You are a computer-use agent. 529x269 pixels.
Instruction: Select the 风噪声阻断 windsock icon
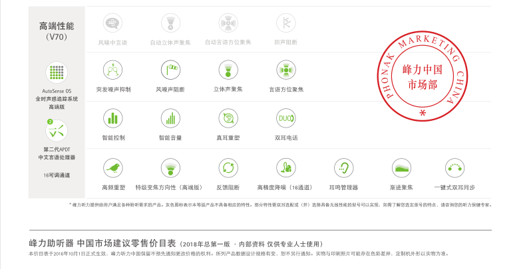170,69
